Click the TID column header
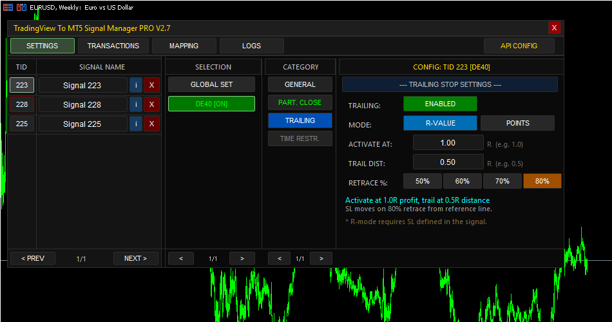Screen dimensions: 612x322 tap(22, 67)
